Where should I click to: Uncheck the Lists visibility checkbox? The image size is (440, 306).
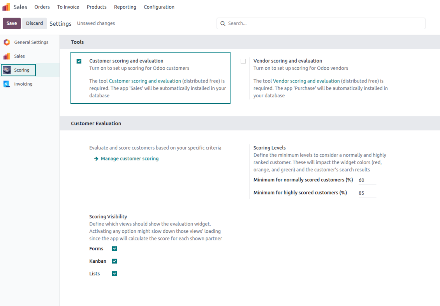(x=114, y=273)
